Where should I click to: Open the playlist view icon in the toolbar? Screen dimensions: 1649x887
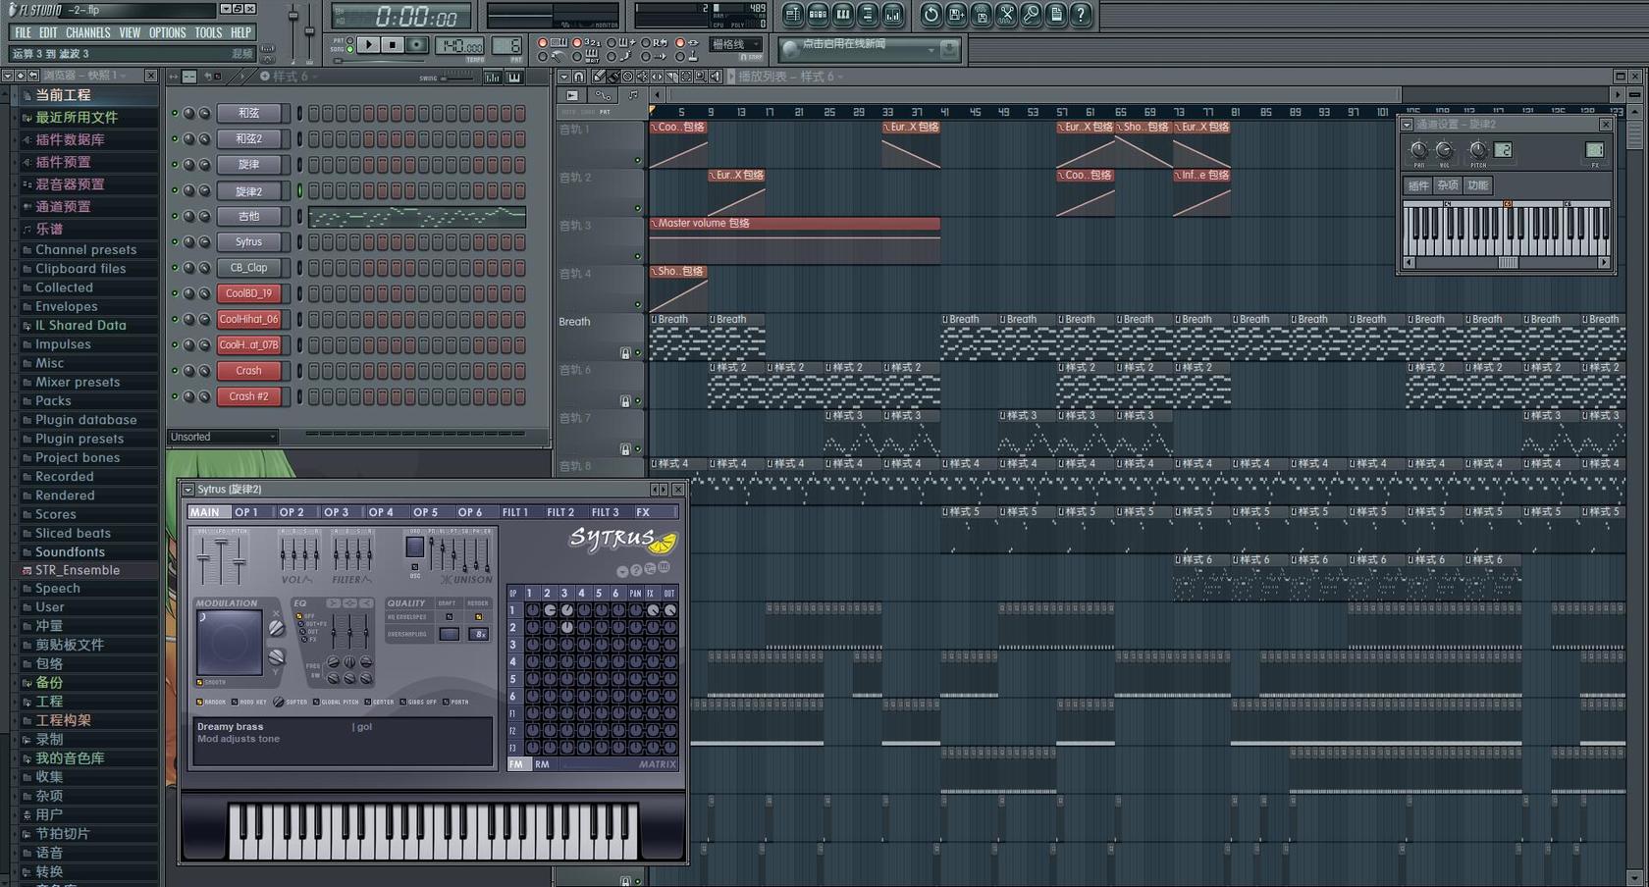793,14
